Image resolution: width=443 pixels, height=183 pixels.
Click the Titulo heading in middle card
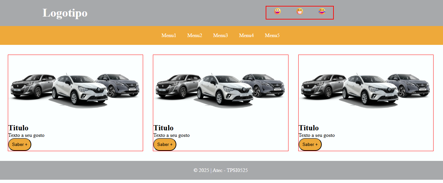(163, 128)
